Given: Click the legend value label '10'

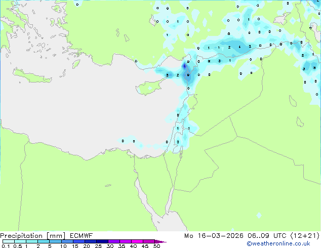Looking at the screenshot, I should [x=63, y=246].
